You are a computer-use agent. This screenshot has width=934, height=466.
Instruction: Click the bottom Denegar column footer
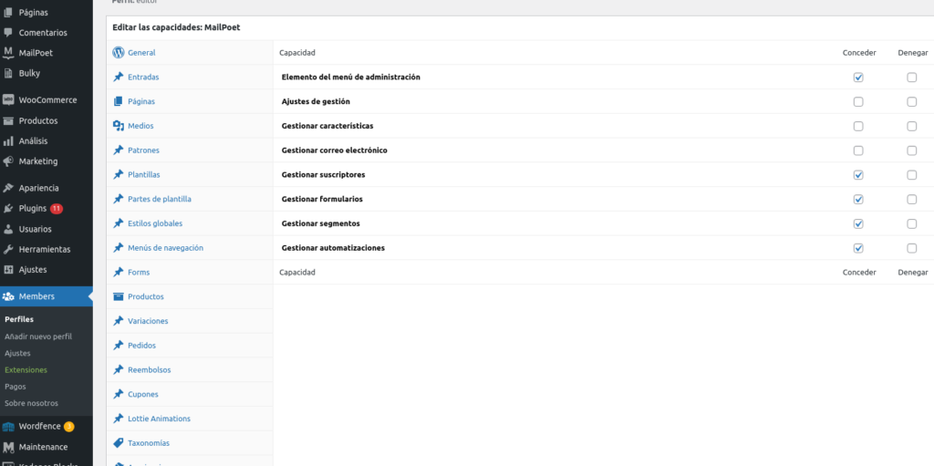pyautogui.click(x=912, y=273)
